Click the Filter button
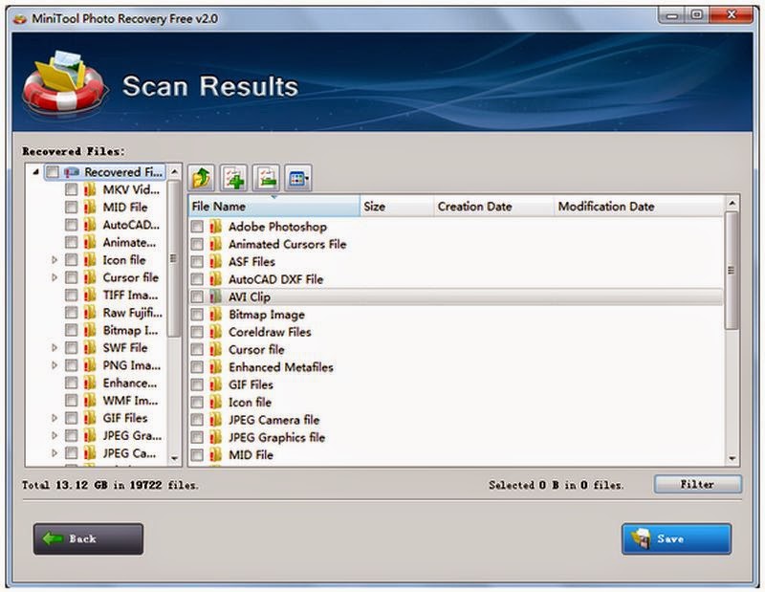The image size is (765, 592). click(x=698, y=485)
